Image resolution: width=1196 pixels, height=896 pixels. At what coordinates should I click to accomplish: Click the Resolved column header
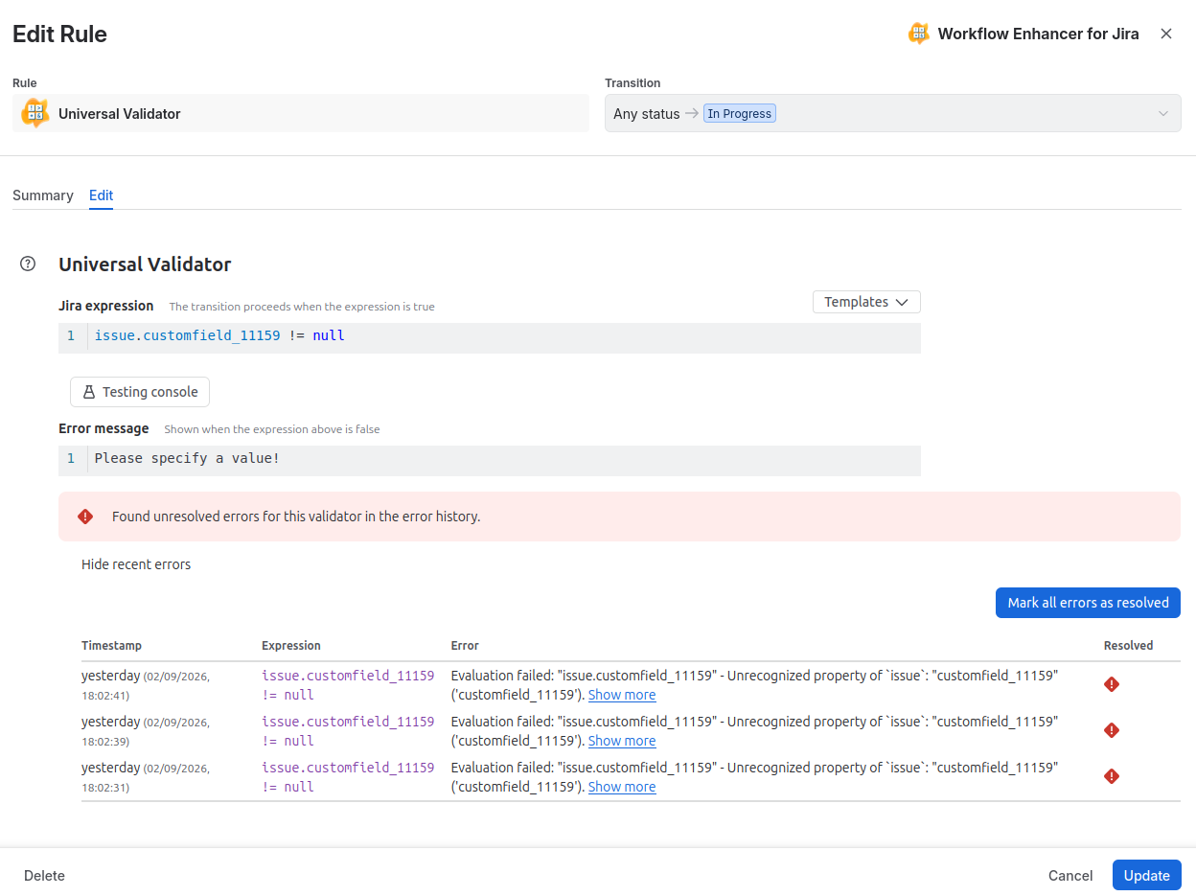point(1128,645)
